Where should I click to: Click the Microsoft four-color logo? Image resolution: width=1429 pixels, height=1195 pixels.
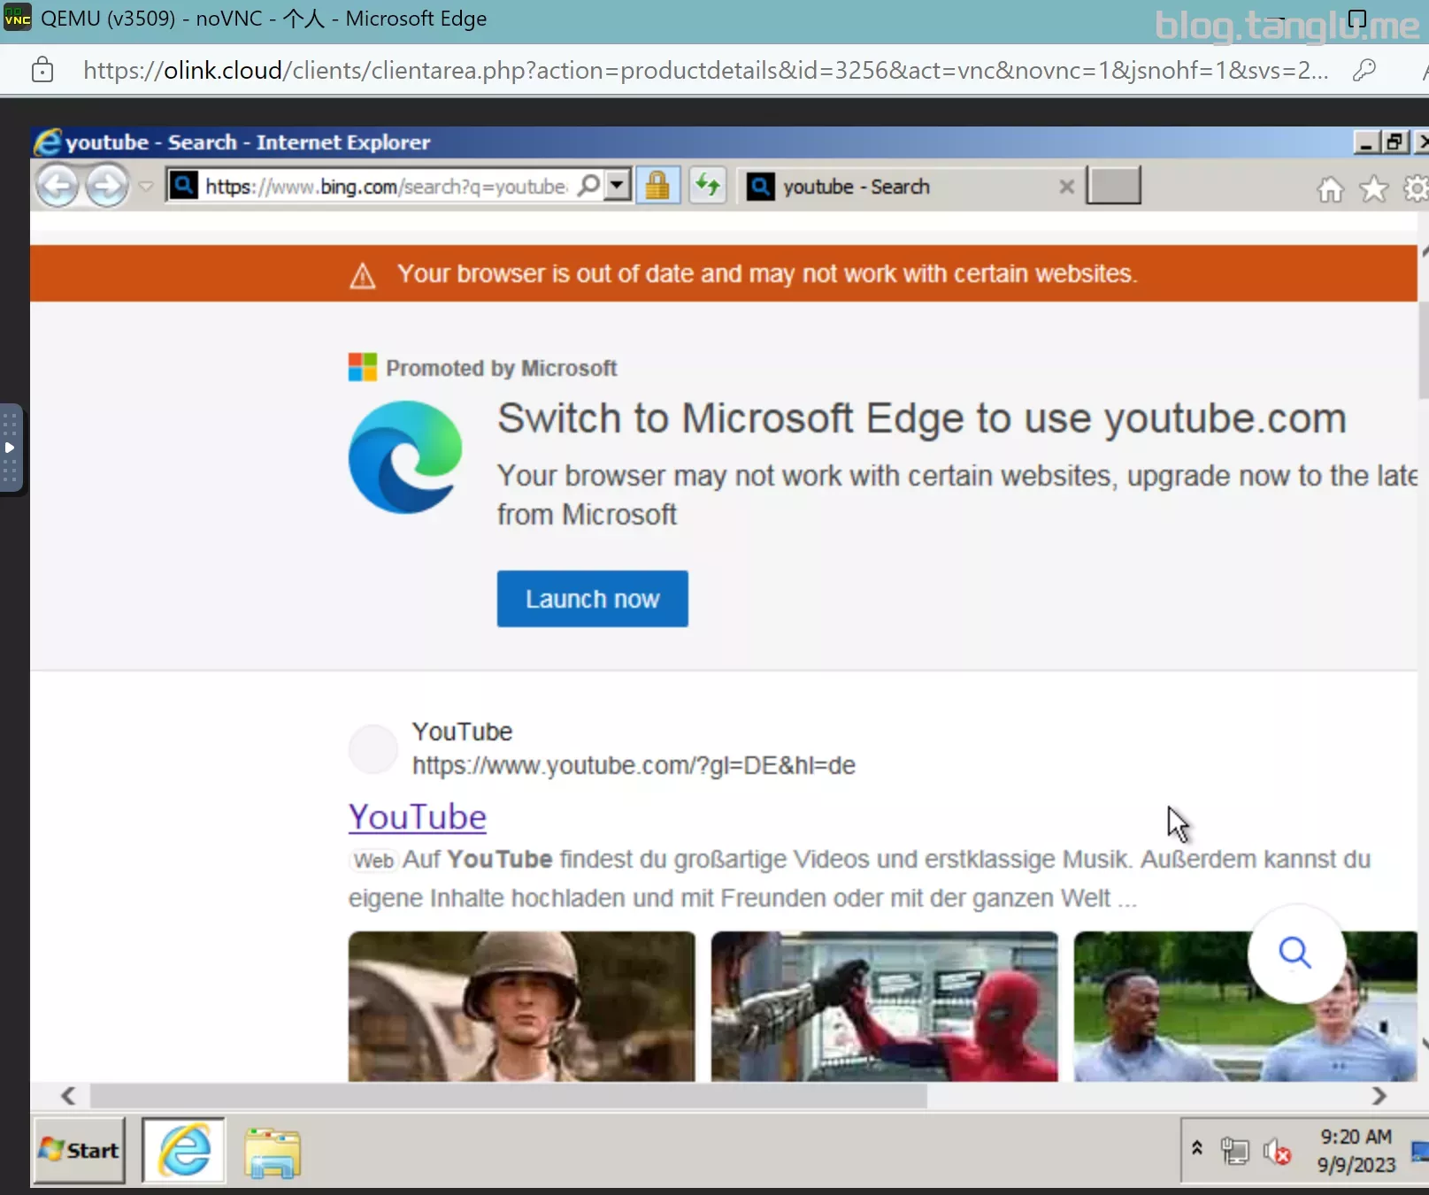point(363,367)
